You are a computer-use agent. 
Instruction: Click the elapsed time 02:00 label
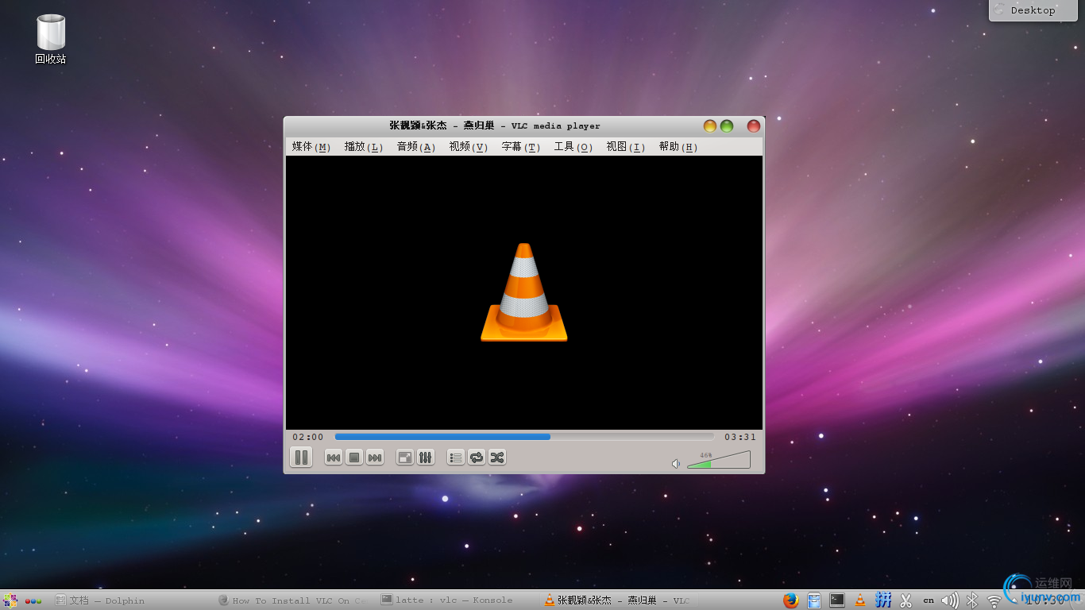tap(308, 437)
